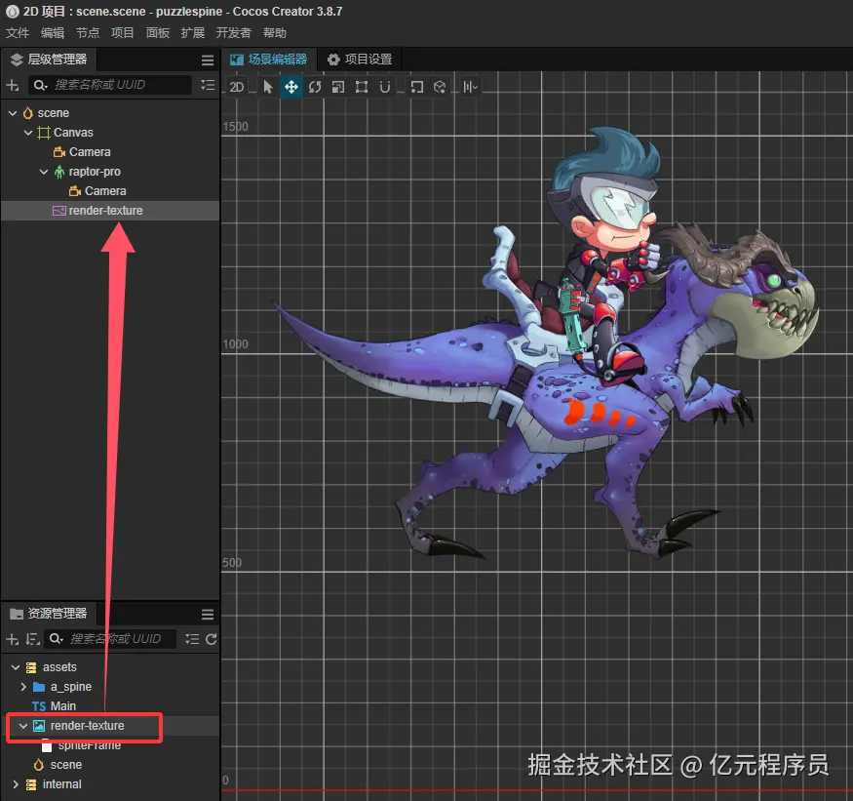The image size is (853, 801).
Task: Add a new node in hierarchy
Action: (12, 85)
